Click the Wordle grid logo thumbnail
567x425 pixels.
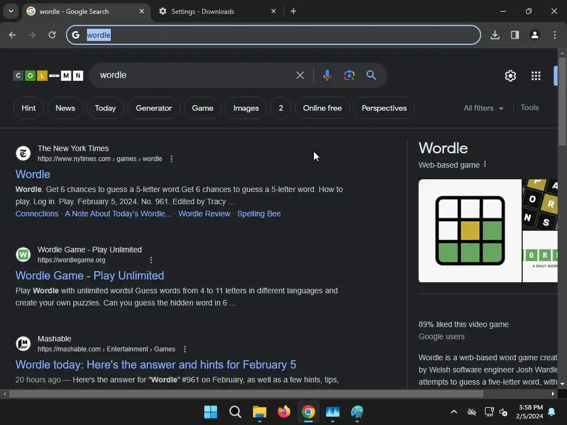point(470,231)
